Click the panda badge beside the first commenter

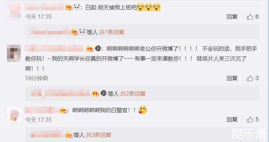tap(77, 7)
